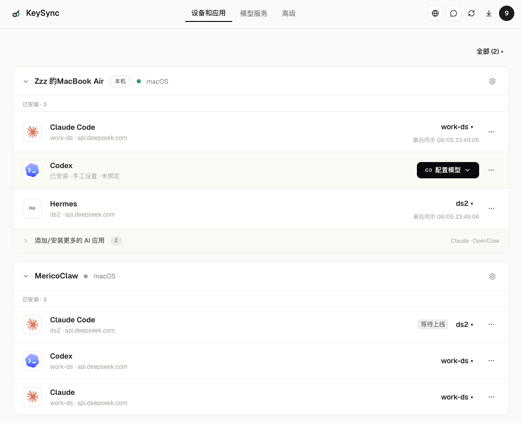
Task: Click the KeySync title text
Action: coord(43,13)
